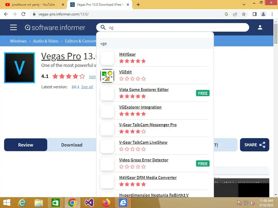This screenshot has height=208, width=278.
Task: Open Visual Studio from the taskbar
Action: pyautogui.click(x=89, y=203)
